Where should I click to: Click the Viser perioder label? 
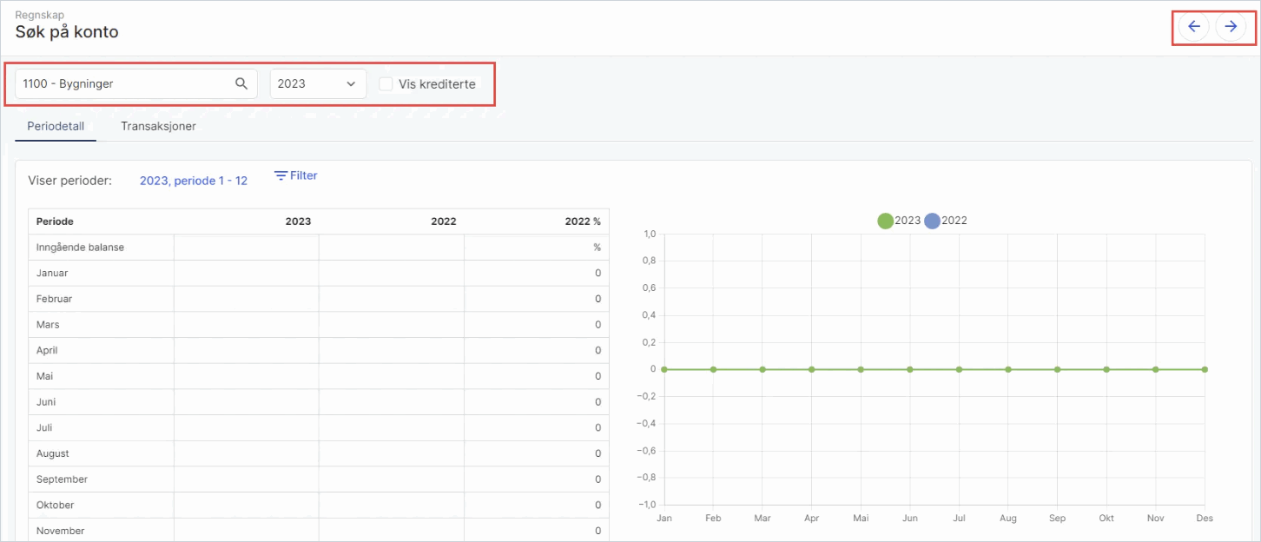[70, 181]
